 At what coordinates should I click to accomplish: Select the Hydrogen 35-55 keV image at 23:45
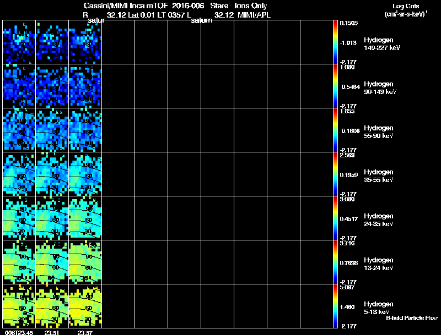click(19, 174)
